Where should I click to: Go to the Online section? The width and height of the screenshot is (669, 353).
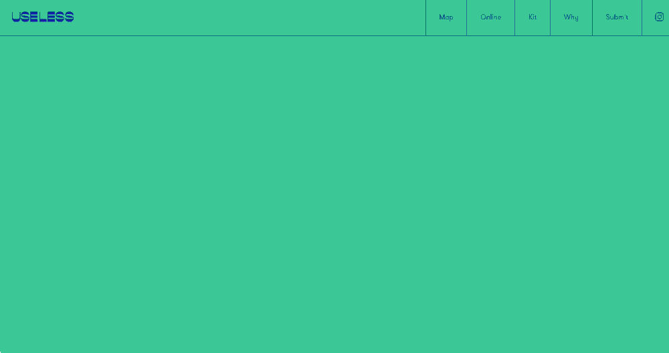point(490,17)
